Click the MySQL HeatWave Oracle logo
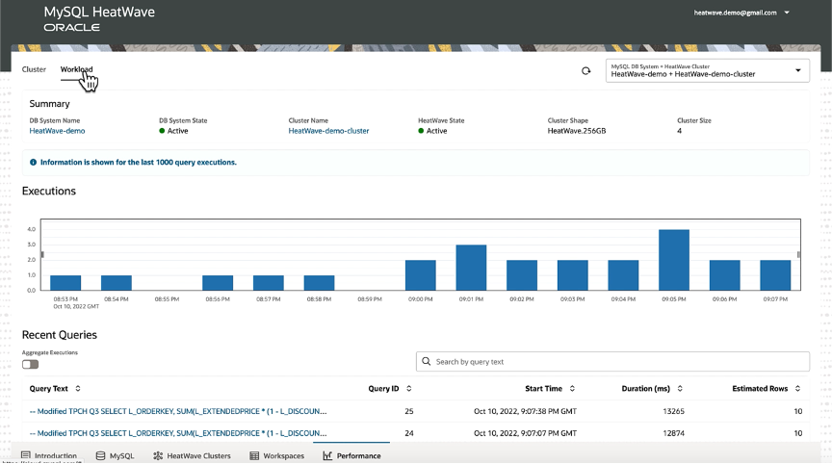The height and width of the screenshot is (464, 832). [x=99, y=19]
